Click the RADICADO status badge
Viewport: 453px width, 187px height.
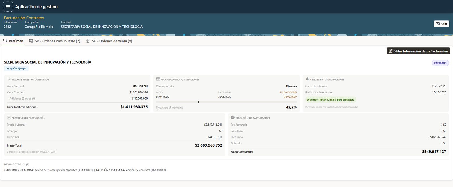(440, 63)
